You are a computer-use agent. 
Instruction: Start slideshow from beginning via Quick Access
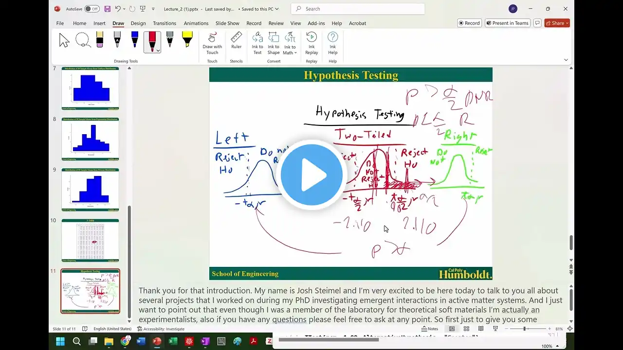pos(143,9)
